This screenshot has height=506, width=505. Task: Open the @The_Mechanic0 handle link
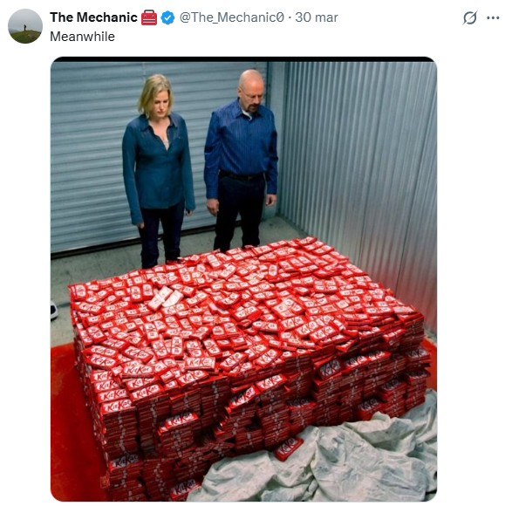coord(232,17)
